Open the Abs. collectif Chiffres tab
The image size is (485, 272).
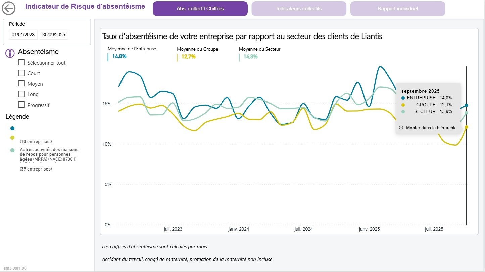click(x=200, y=9)
